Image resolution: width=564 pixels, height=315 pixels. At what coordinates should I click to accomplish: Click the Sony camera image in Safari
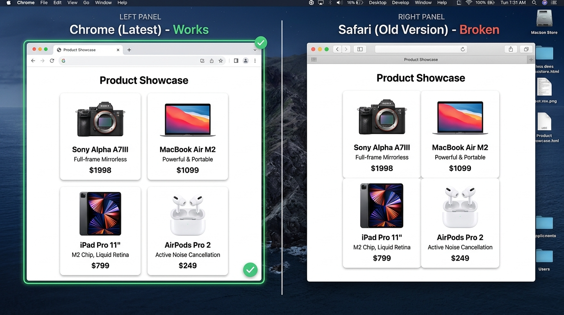point(382,116)
